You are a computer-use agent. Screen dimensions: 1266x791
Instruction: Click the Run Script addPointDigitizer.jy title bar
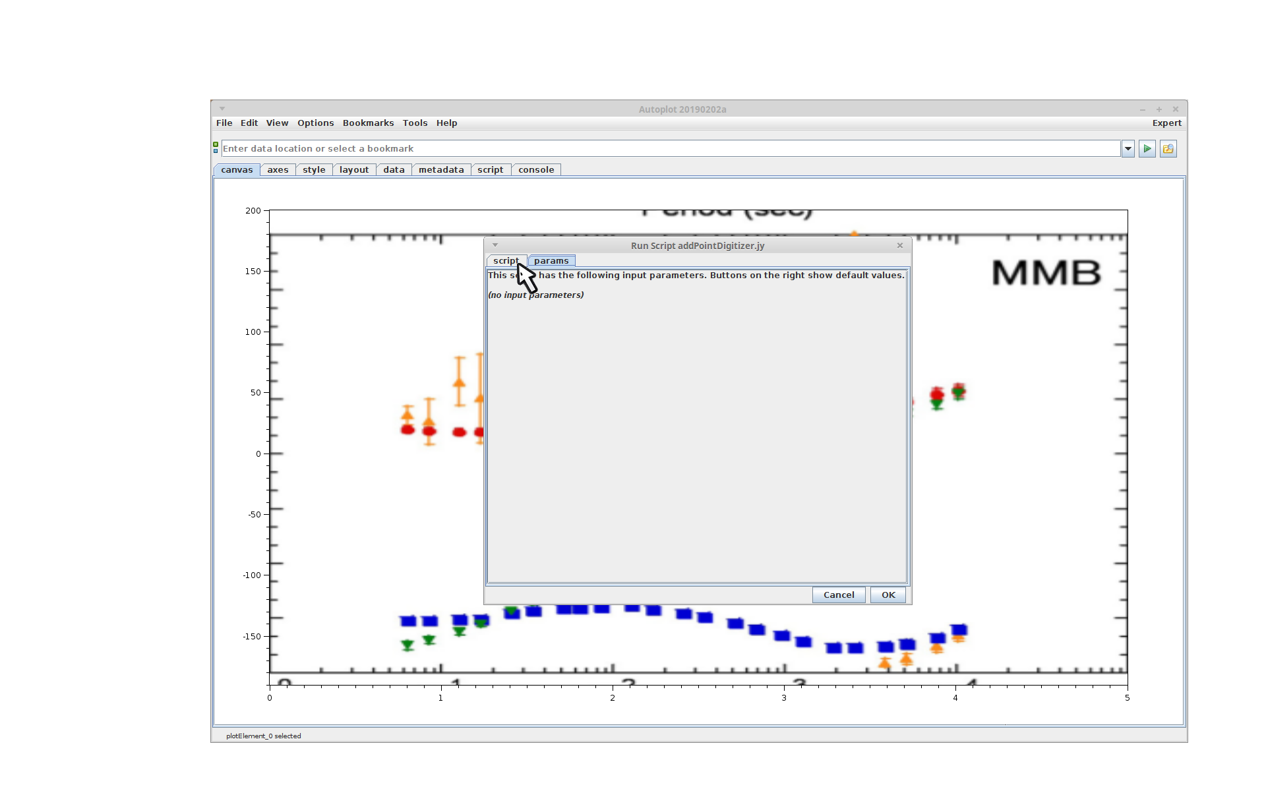coord(698,246)
